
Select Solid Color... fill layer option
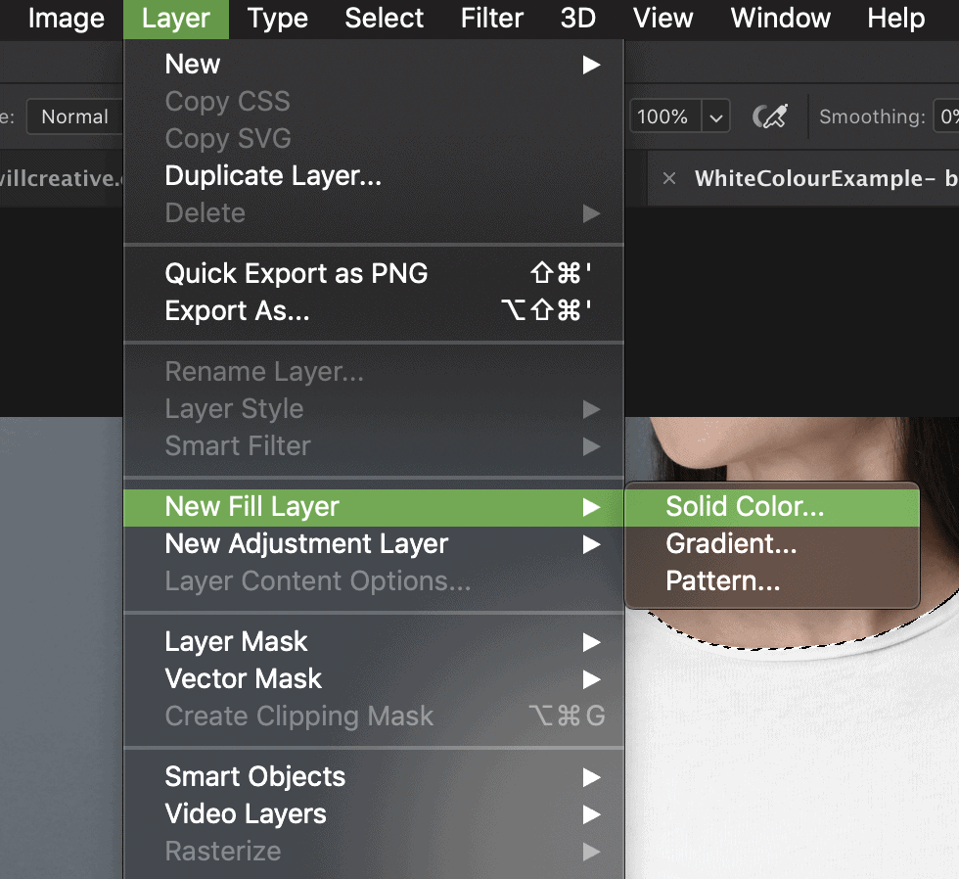coord(772,506)
